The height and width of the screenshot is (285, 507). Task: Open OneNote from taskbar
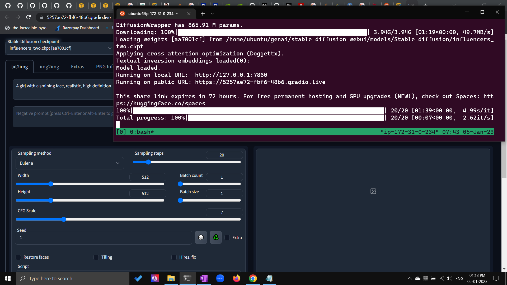click(x=204, y=278)
